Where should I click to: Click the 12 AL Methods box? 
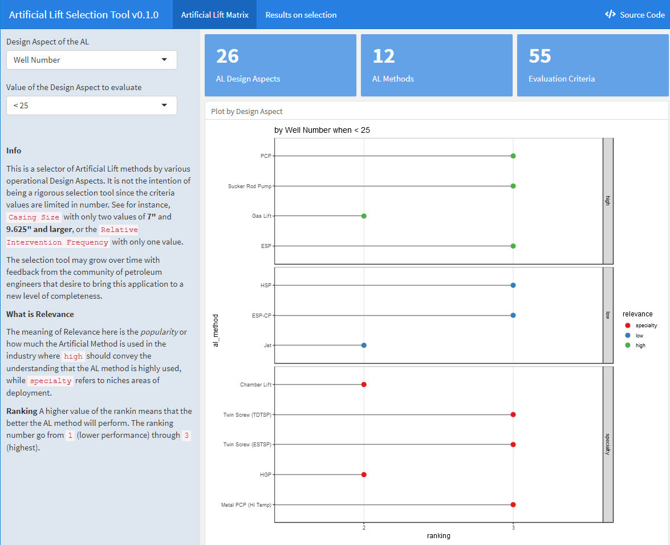436,65
